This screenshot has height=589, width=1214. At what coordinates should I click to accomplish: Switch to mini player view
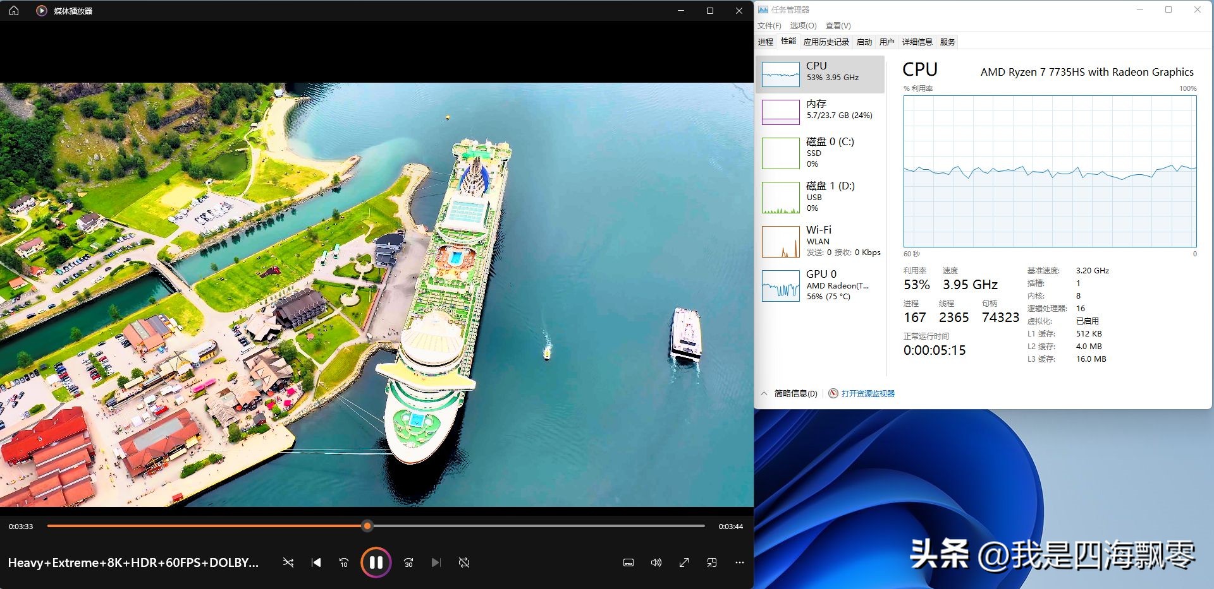[712, 562]
